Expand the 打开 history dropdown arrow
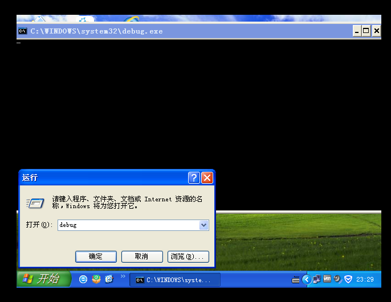Image resolution: width=391 pixels, height=302 pixels. point(203,225)
